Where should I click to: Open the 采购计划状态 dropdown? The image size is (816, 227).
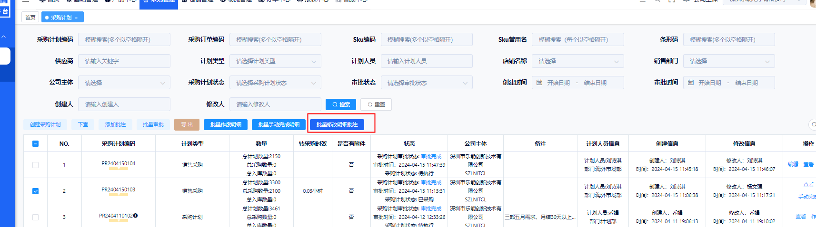coord(275,83)
